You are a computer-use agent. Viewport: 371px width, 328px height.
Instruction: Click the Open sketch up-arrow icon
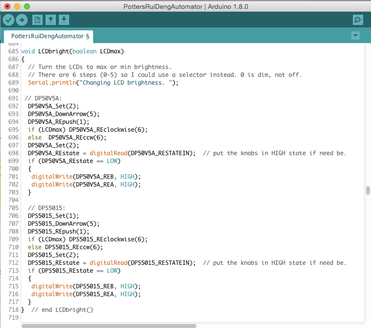(50, 20)
